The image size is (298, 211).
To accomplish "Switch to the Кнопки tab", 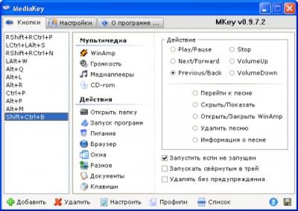I will tap(24, 23).
